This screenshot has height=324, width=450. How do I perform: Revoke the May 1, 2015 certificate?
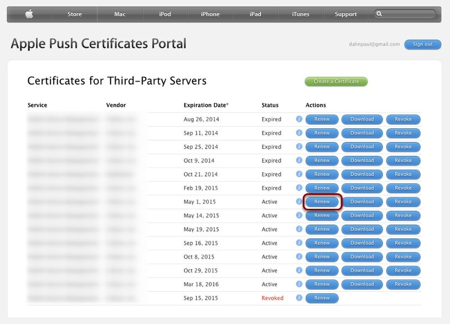[403, 202]
